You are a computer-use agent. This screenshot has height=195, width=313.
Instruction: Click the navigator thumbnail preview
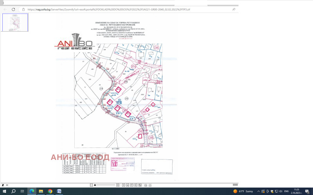15,22
